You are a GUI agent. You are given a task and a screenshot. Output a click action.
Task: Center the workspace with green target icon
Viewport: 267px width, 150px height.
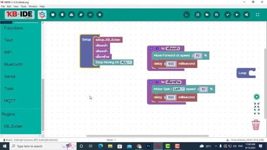pyautogui.click(x=257, y=97)
